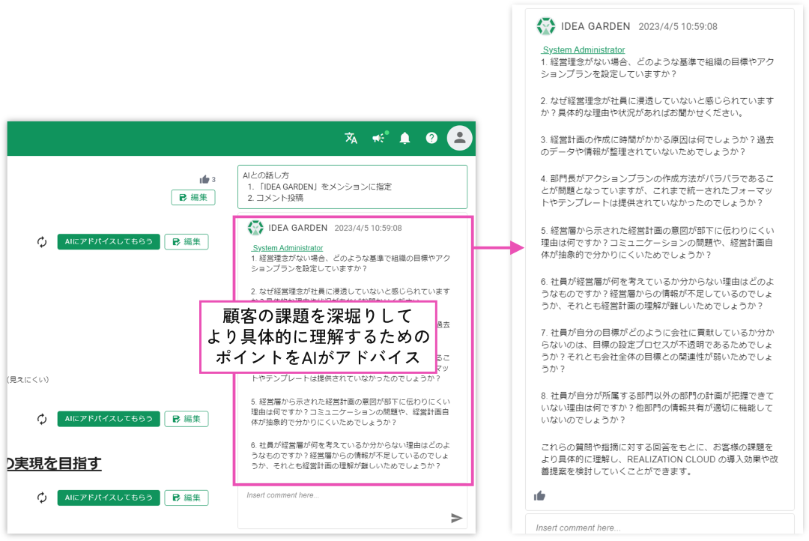Open System Administrator link in enlarged panel
809x541 pixels.
(583, 49)
